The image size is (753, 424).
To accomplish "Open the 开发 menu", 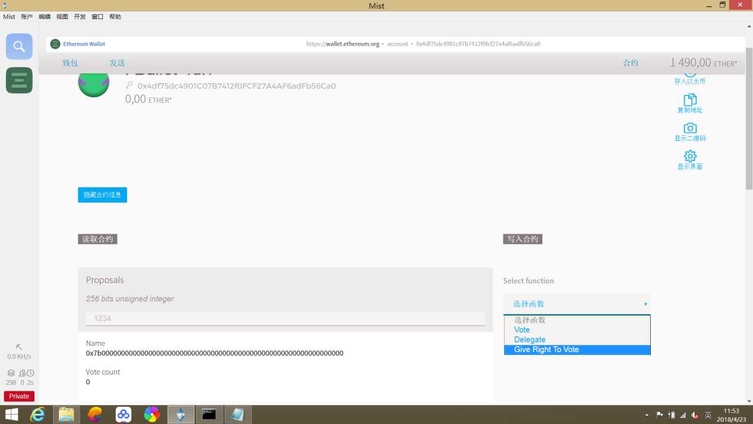I will pyautogui.click(x=80, y=17).
